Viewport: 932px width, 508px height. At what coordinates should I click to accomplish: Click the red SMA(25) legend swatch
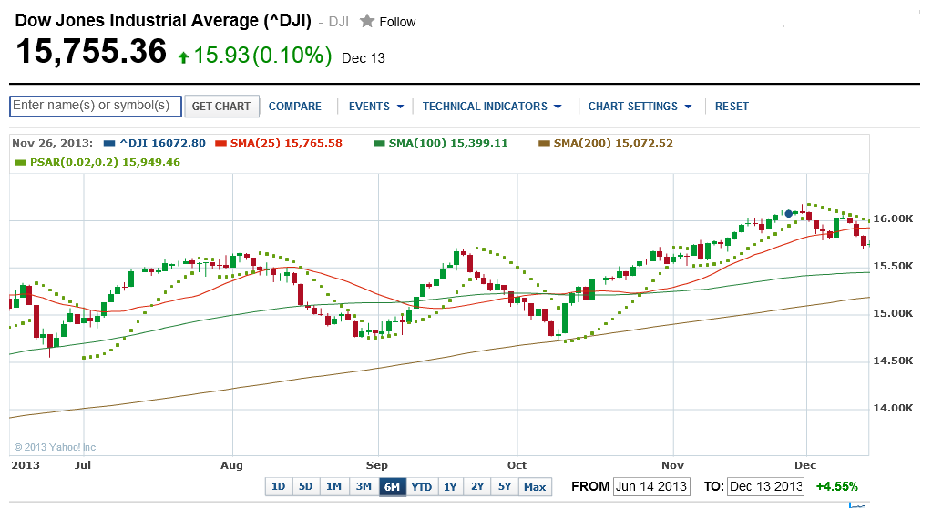click(221, 143)
